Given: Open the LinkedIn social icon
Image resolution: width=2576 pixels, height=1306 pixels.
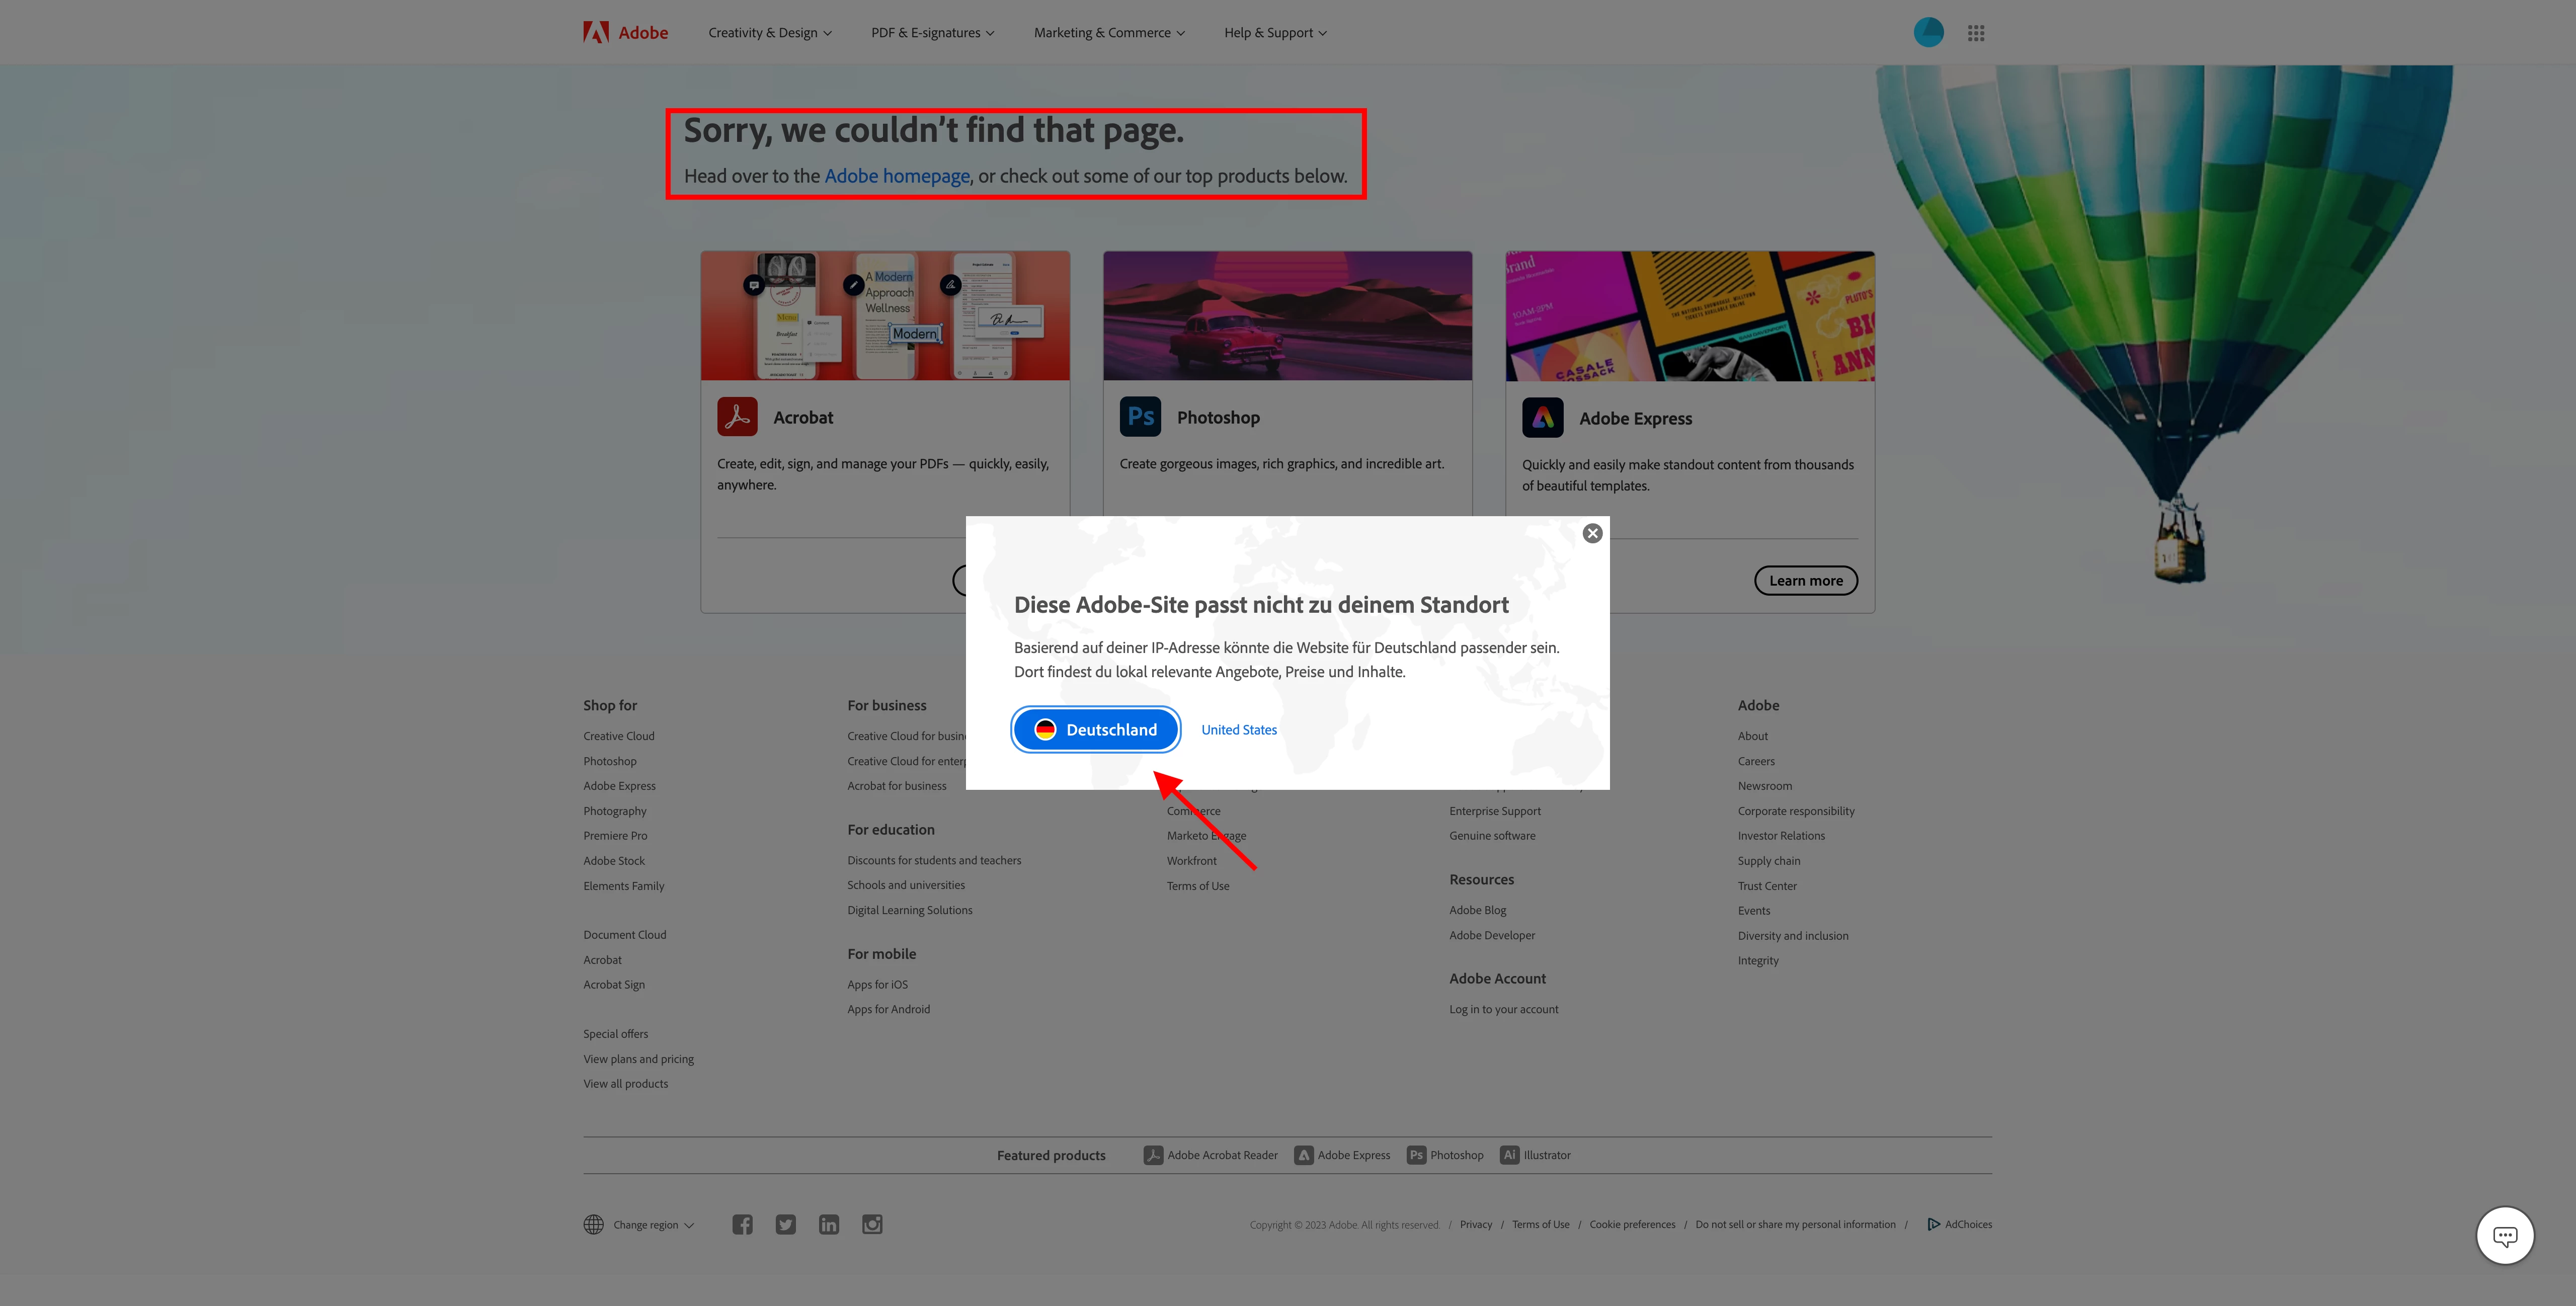Looking at the screenshot, I should tap(829, 1224).
